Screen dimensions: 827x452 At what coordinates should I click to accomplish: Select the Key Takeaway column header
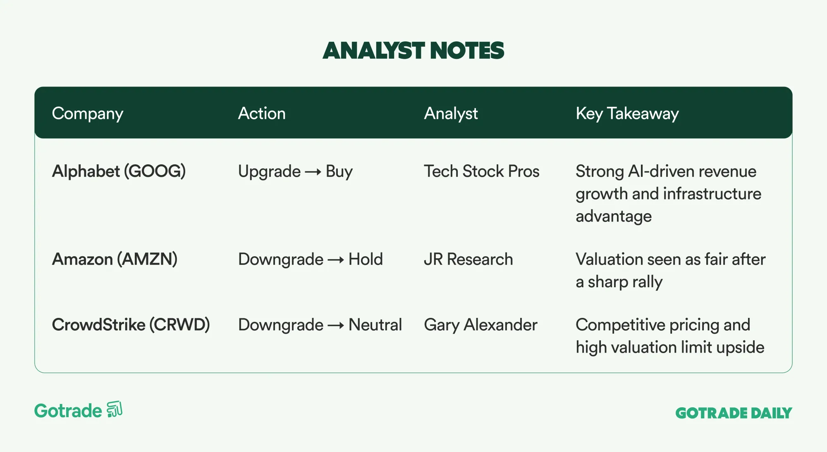[627, 113]
